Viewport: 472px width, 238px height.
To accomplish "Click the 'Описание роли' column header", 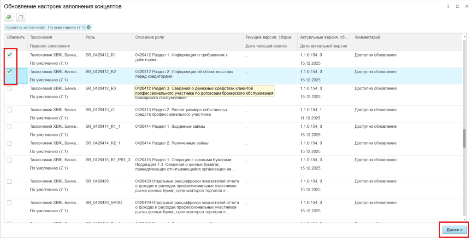I will click(149, 37).
